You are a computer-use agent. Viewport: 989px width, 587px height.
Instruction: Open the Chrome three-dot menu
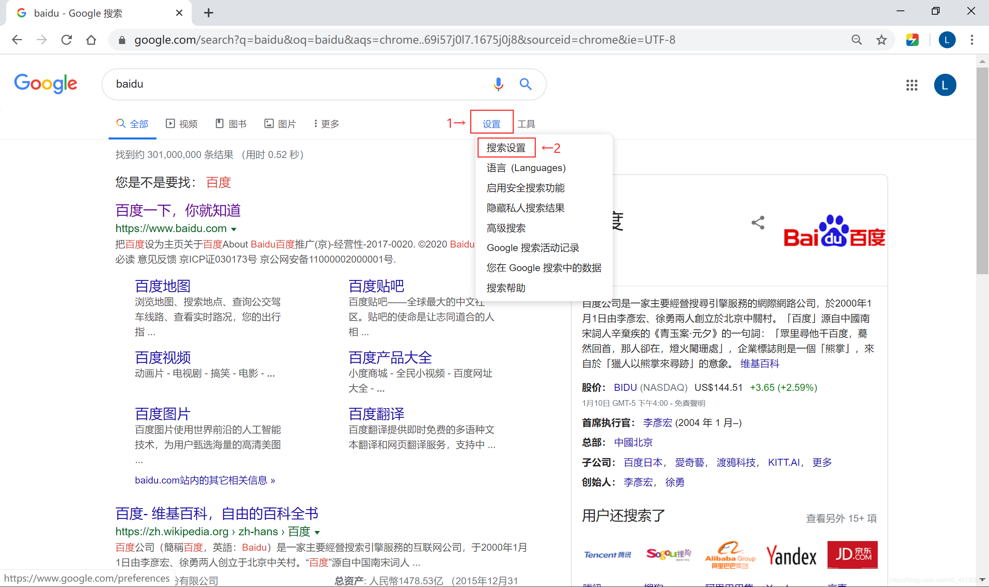972,39
